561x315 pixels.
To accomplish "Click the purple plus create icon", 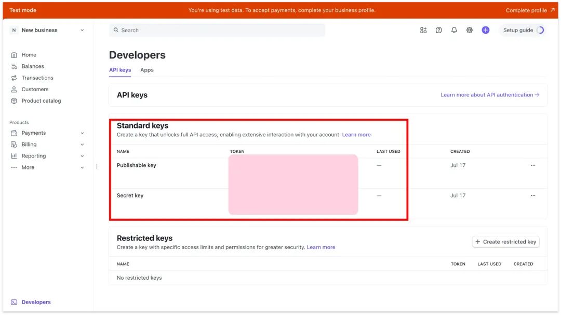I will tap(486, 31).
